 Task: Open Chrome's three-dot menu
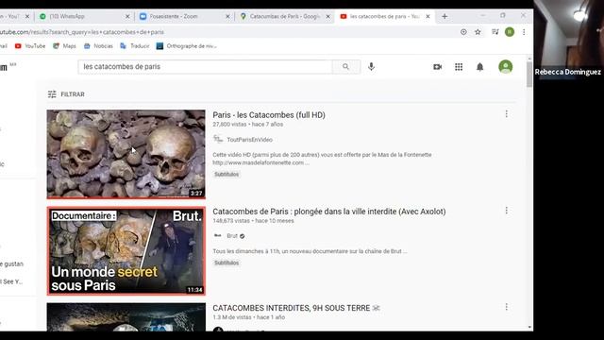[524, 32]
